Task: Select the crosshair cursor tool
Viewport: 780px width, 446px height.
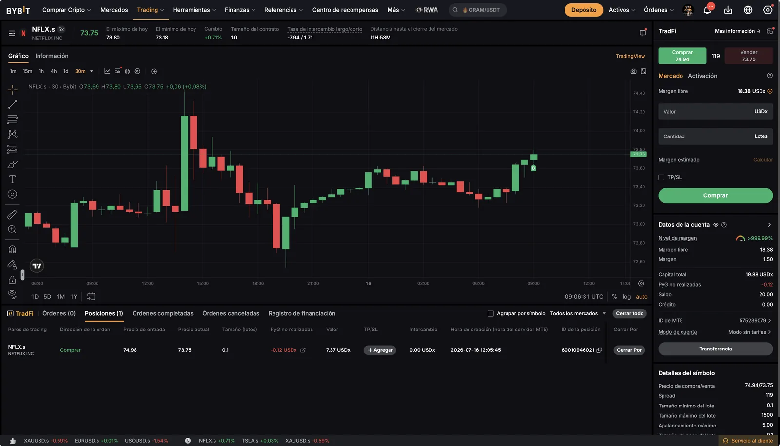Action: 12,89
